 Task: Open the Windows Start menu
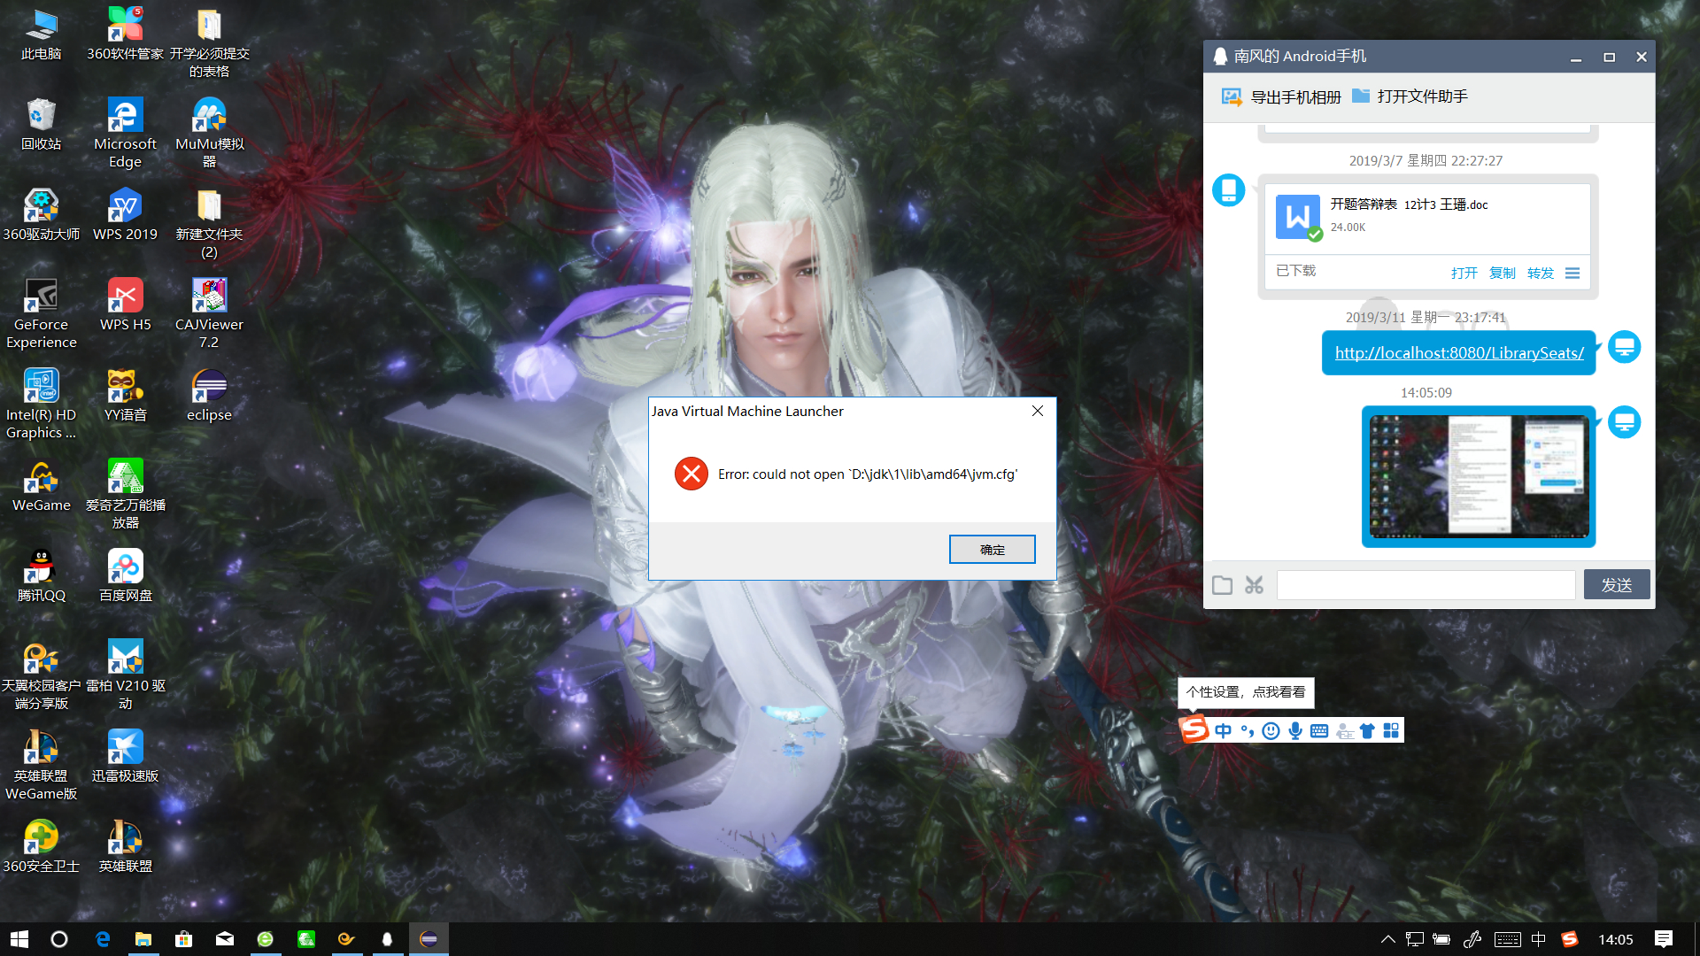coord(19,939)
